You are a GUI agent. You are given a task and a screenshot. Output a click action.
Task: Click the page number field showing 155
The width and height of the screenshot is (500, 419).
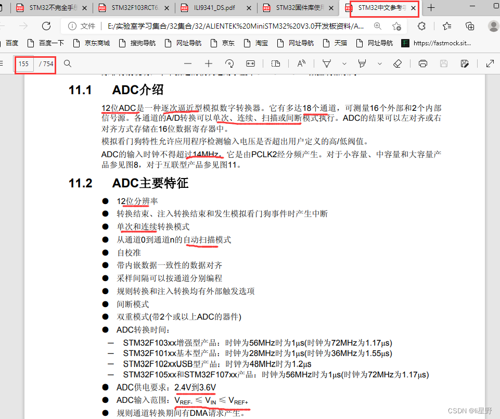click(23, 64)
